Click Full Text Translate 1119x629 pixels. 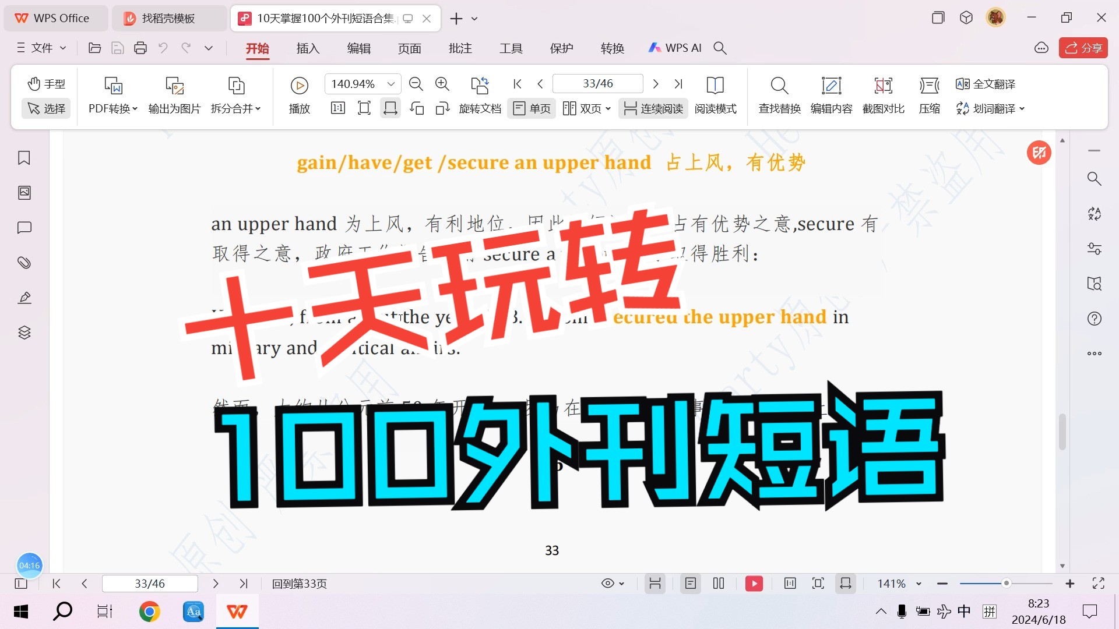tap(986, 84)
